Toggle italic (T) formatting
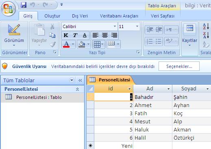The image size is (211, 149). coord(75,35)
